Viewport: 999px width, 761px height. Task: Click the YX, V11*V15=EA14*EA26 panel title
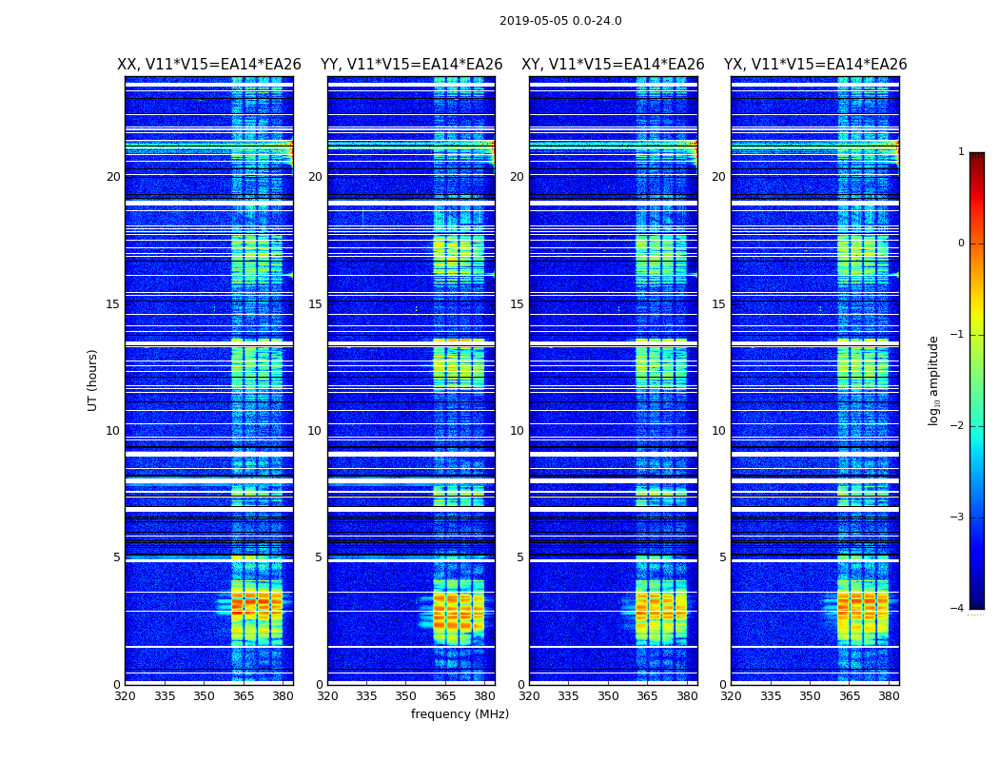coord(814,65)
